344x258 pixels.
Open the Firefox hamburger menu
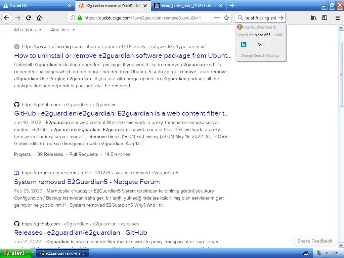(x=338, y=18)
